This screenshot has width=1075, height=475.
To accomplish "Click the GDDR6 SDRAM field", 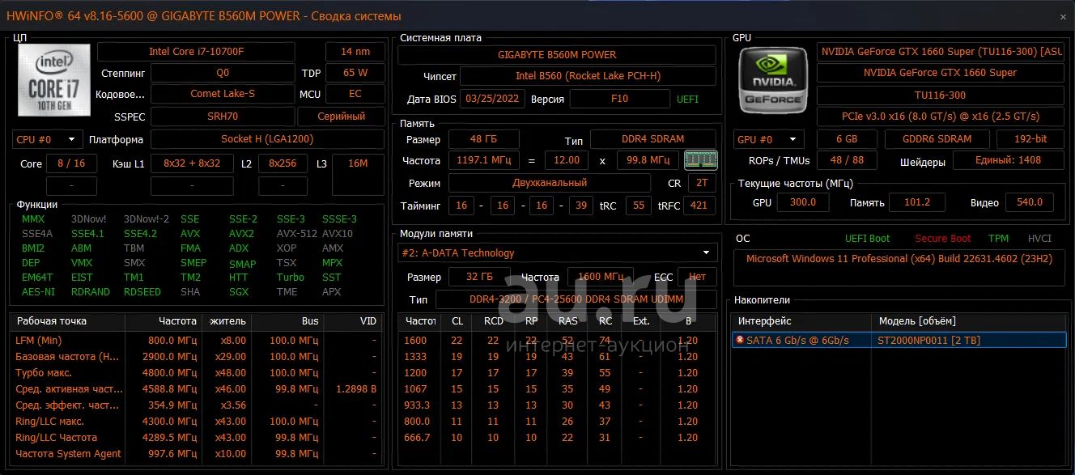I will click(x=937, y=139).
